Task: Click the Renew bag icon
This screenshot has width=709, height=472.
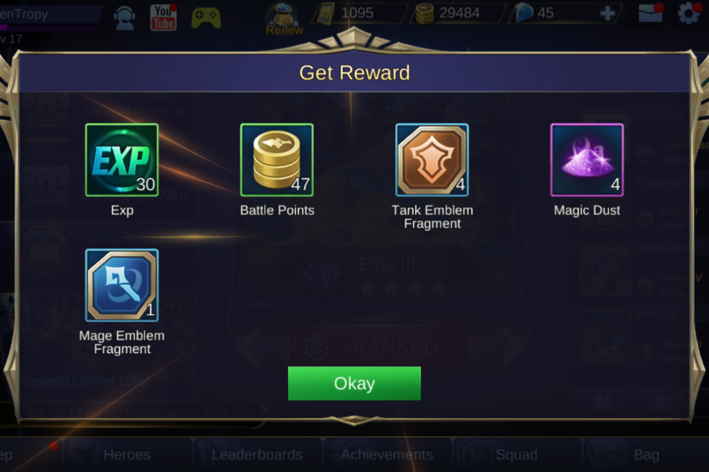Action: pos(284,20)
